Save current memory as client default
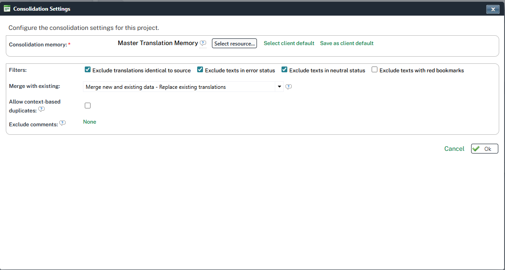This screenshot has width=505, height=270. tap(347, 43)
